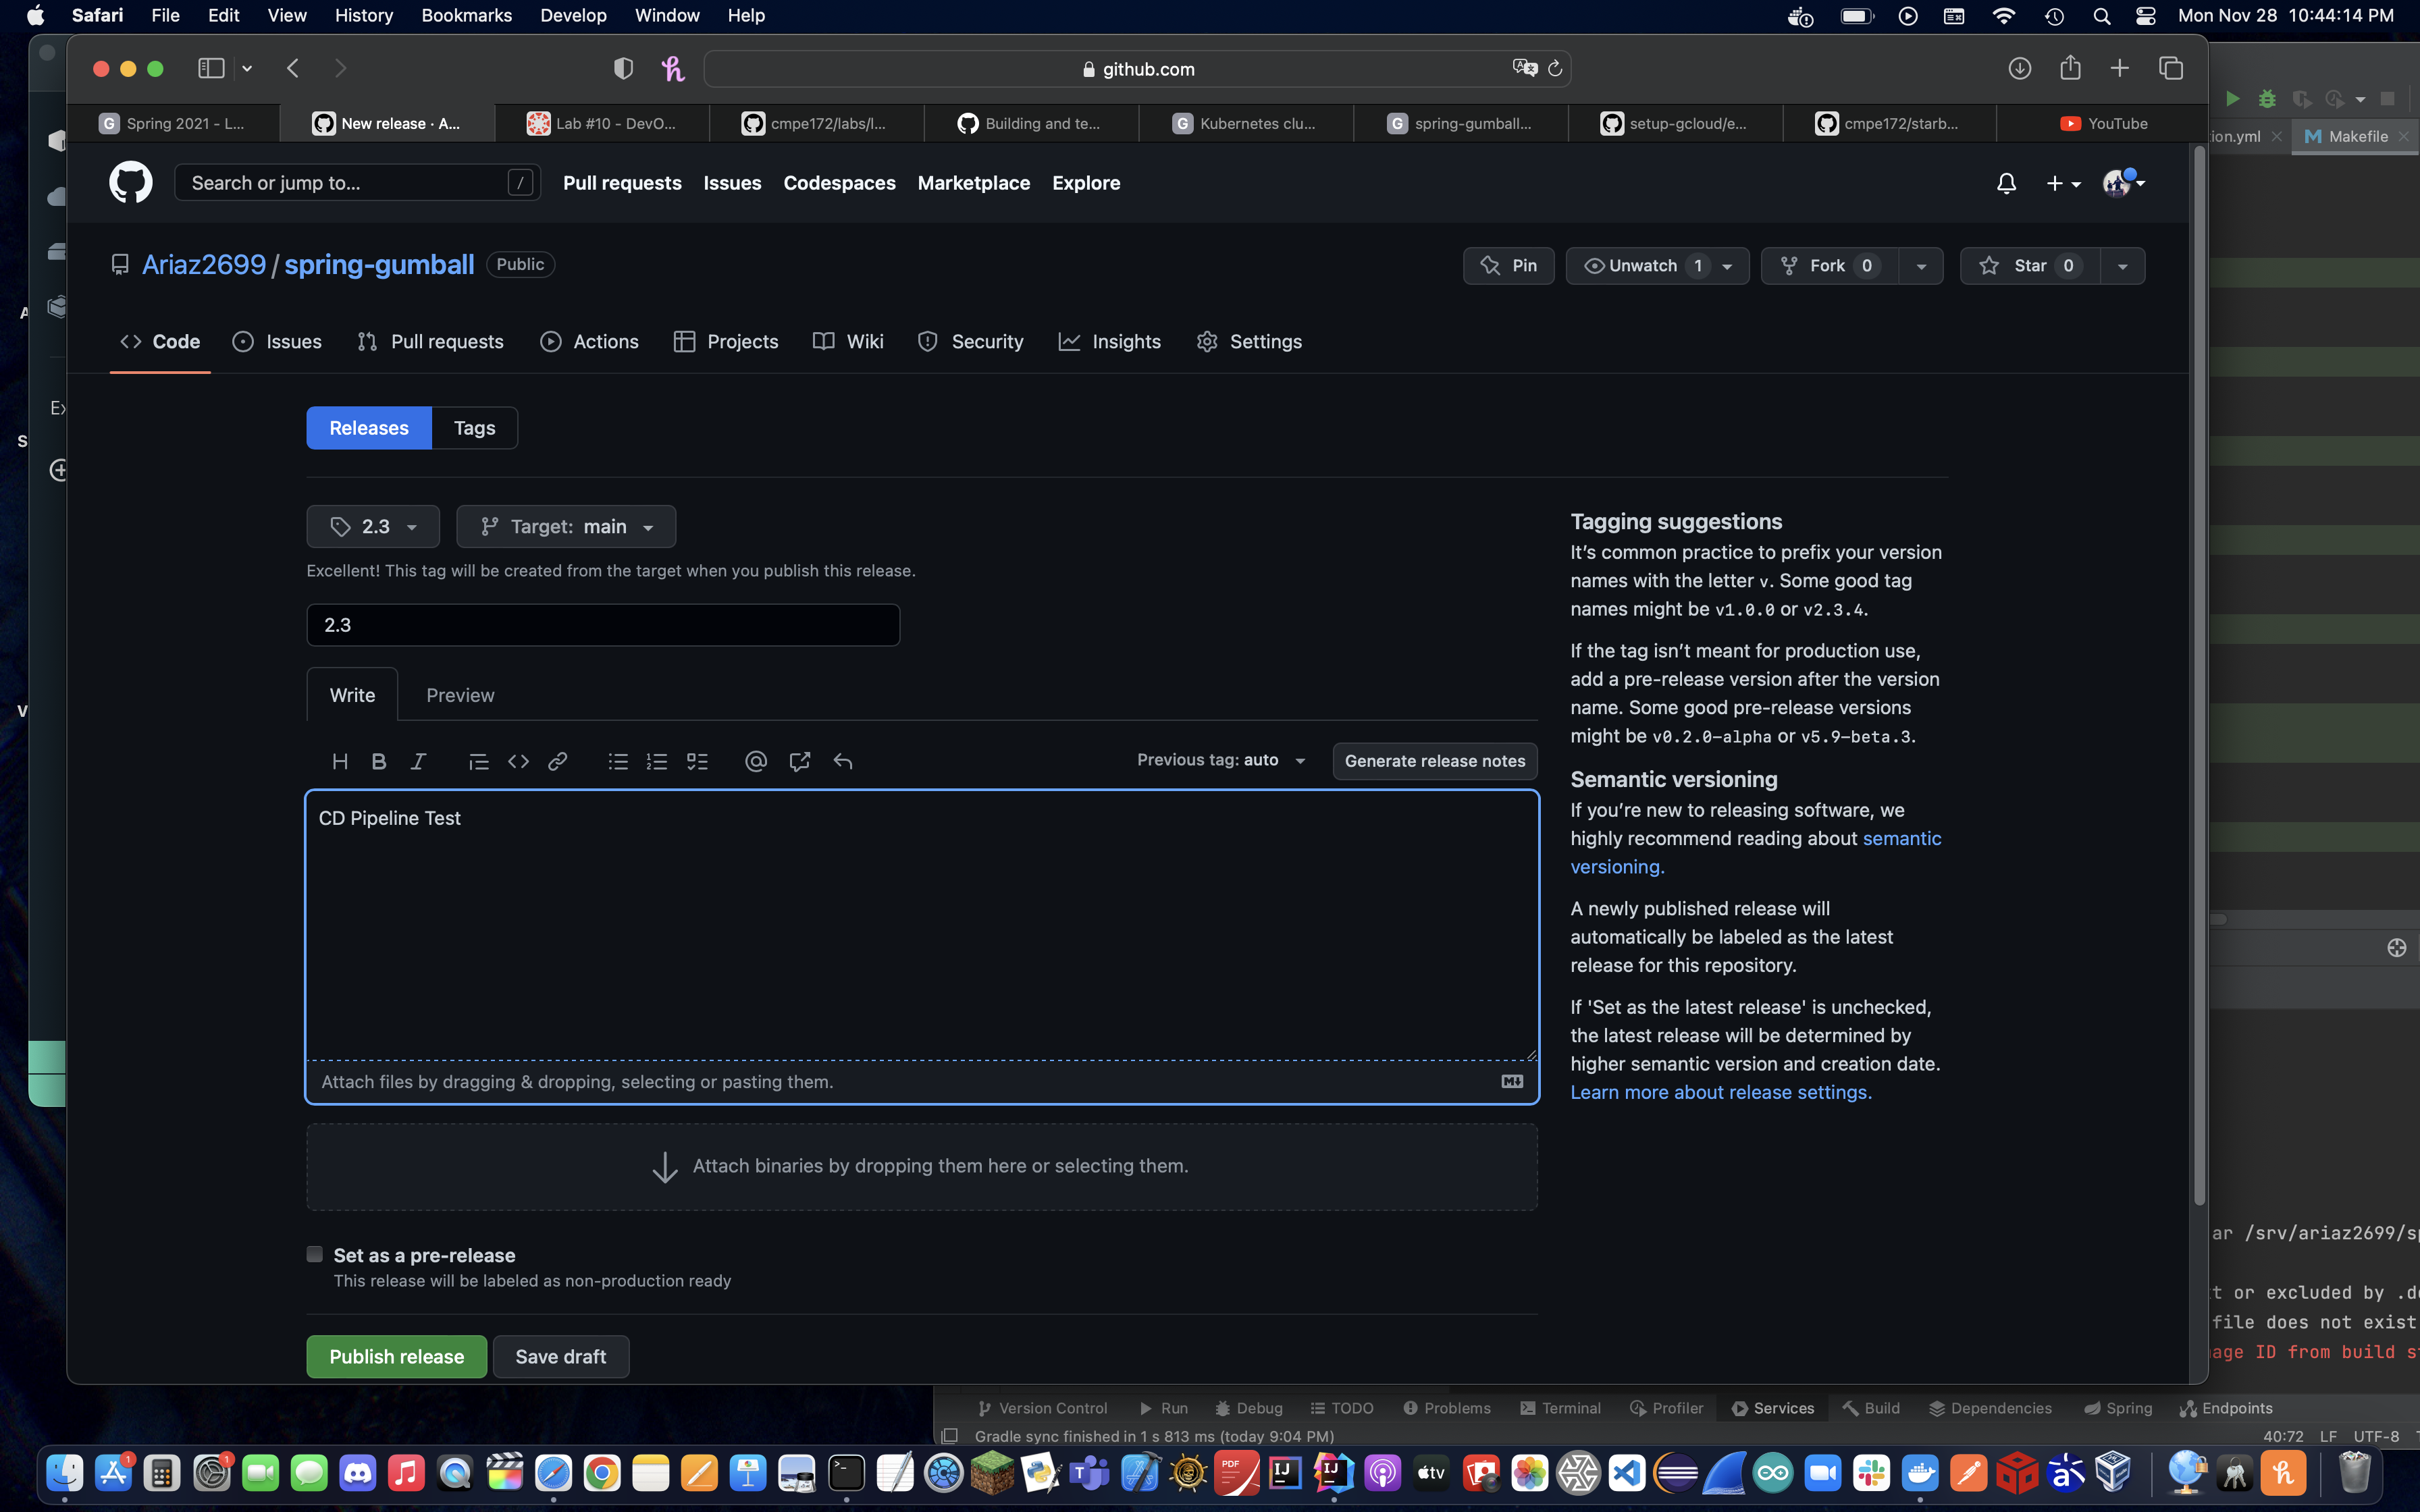
Task: Insert a numbered list
Action: pos(657,761)
